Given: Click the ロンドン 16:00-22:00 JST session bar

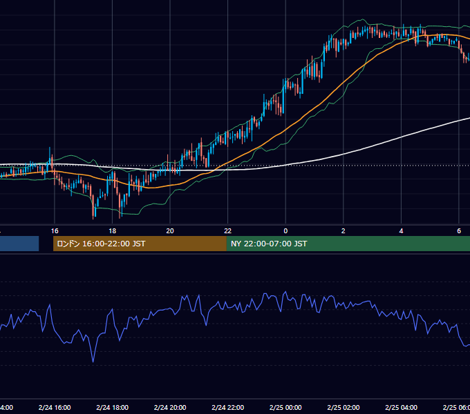Looking at the screenshot, I should pyautogui.click(x=140, y=244).
